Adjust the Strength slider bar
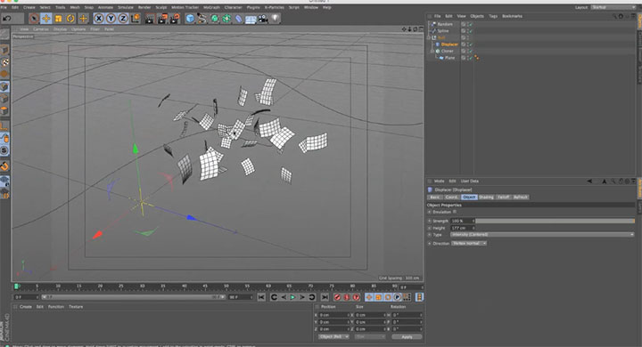This screenshot has height=347, width=642. (555, 221)
